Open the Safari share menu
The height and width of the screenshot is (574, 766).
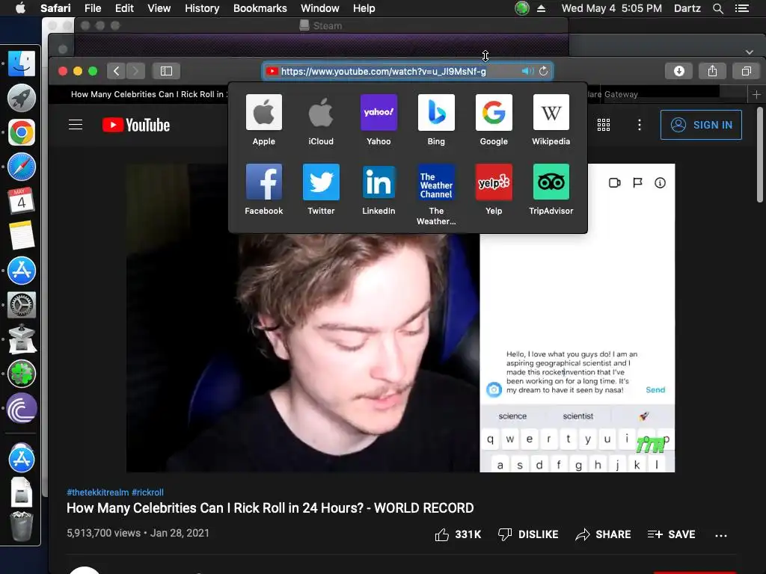coord(713,71)
